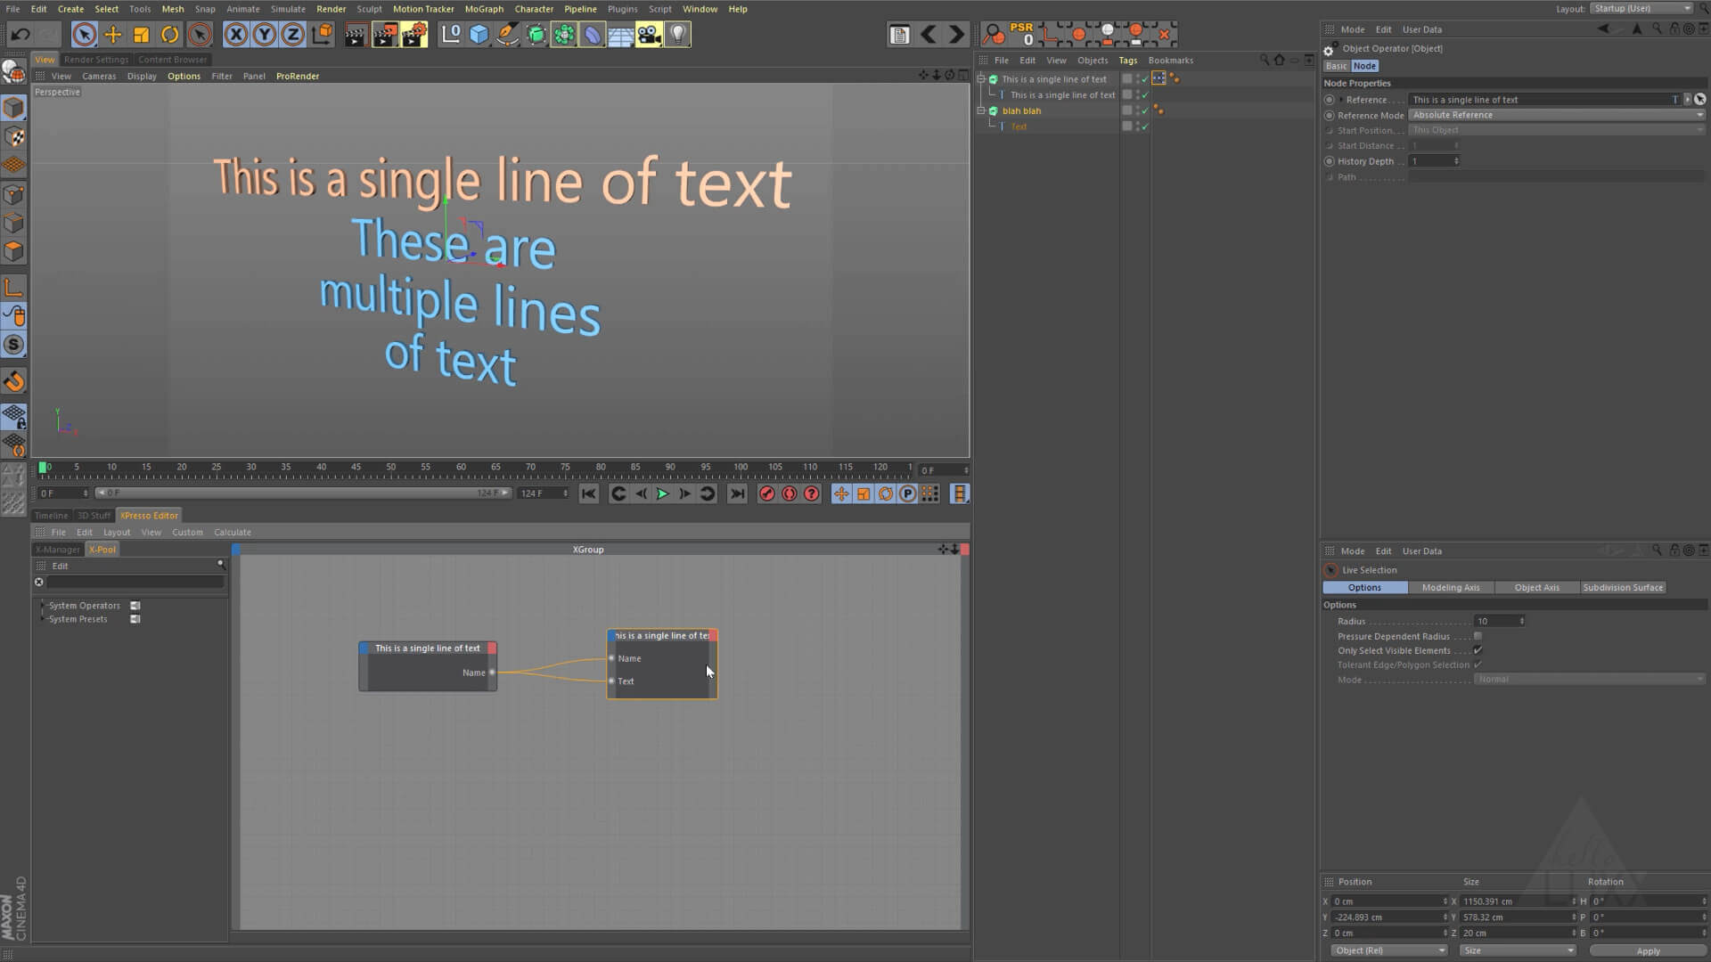The height and width of the screenshot is (962, 1711).
Task: Open the Modeling Axis tab button
Action: 1450,588
